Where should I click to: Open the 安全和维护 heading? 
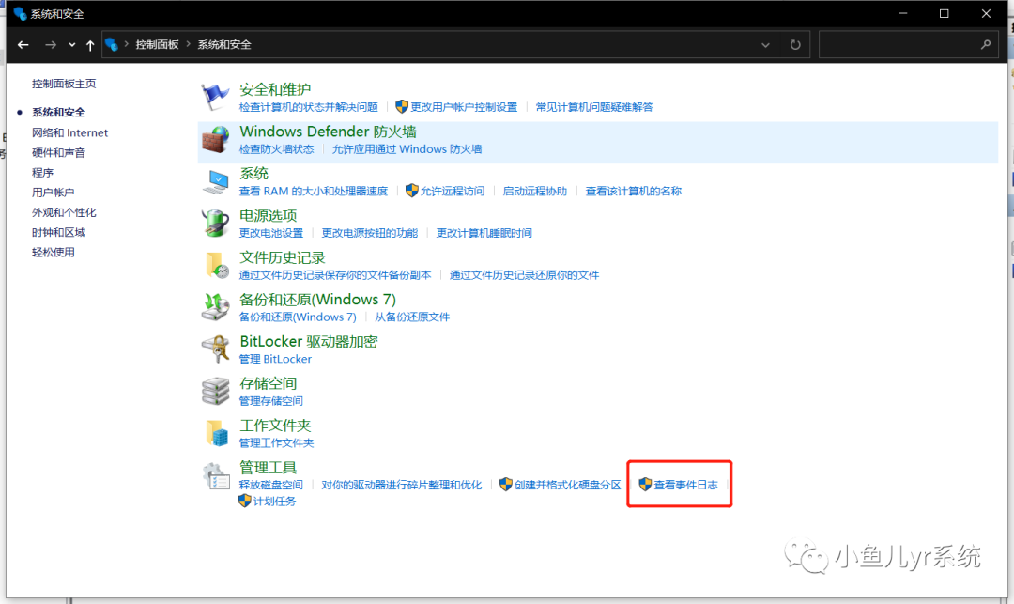275,89
